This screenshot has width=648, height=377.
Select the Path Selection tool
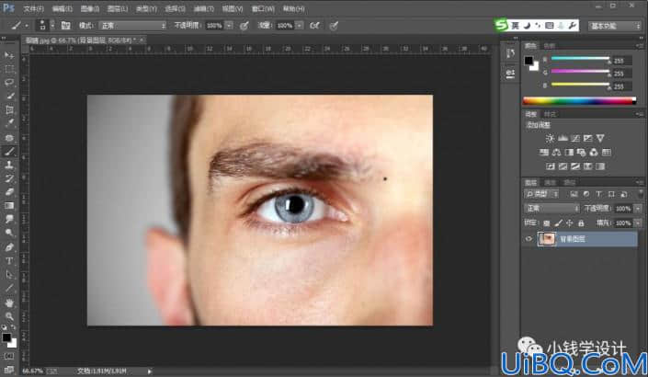point(9,275)
